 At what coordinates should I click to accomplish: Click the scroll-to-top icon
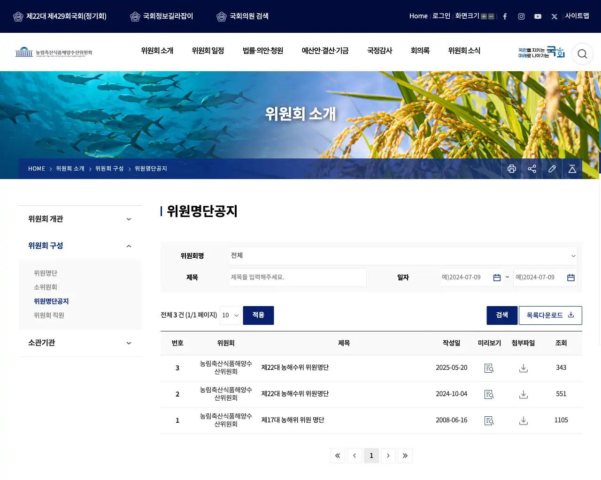[572, 169]
